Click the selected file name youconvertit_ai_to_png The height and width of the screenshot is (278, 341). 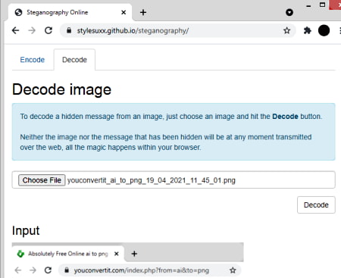tap(152, 180)
